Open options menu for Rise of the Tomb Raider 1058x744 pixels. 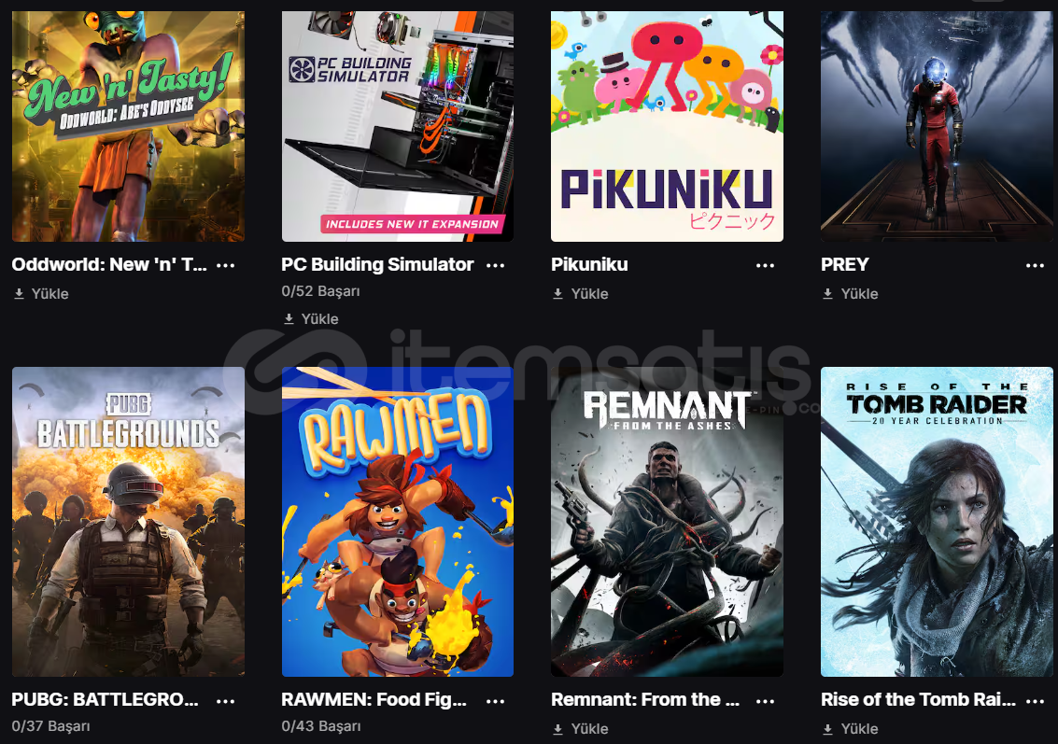[x=1035, y=701]
